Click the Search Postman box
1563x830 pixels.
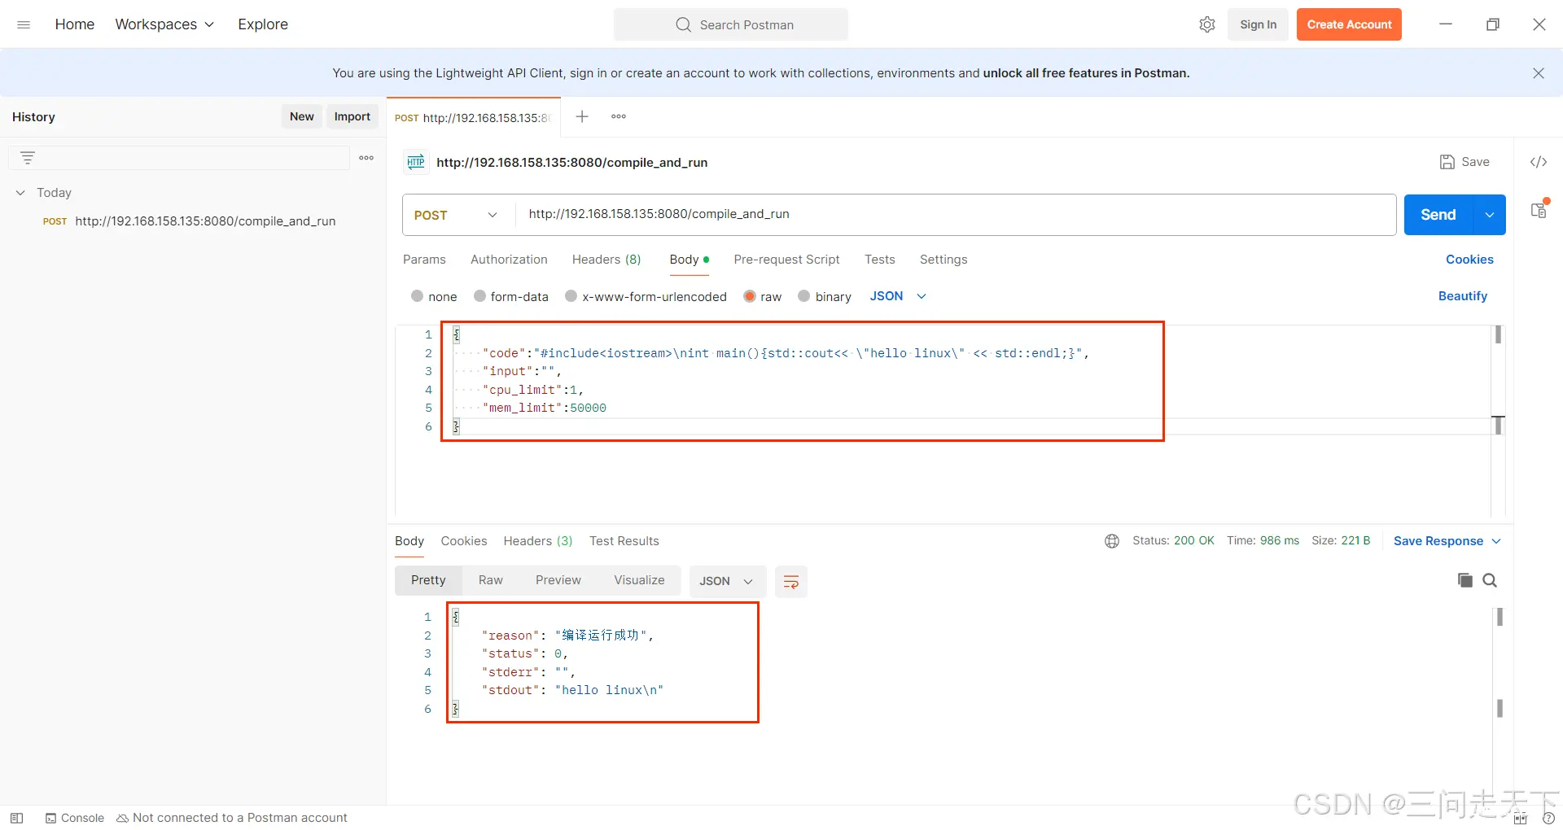coord(731,24)
